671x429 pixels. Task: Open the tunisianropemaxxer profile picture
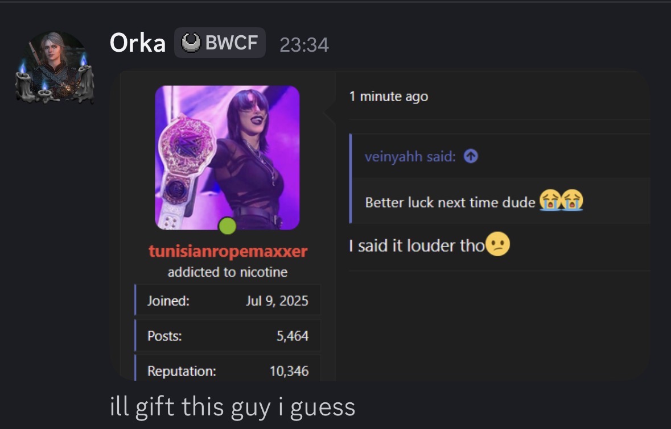[x=227, y=157]
